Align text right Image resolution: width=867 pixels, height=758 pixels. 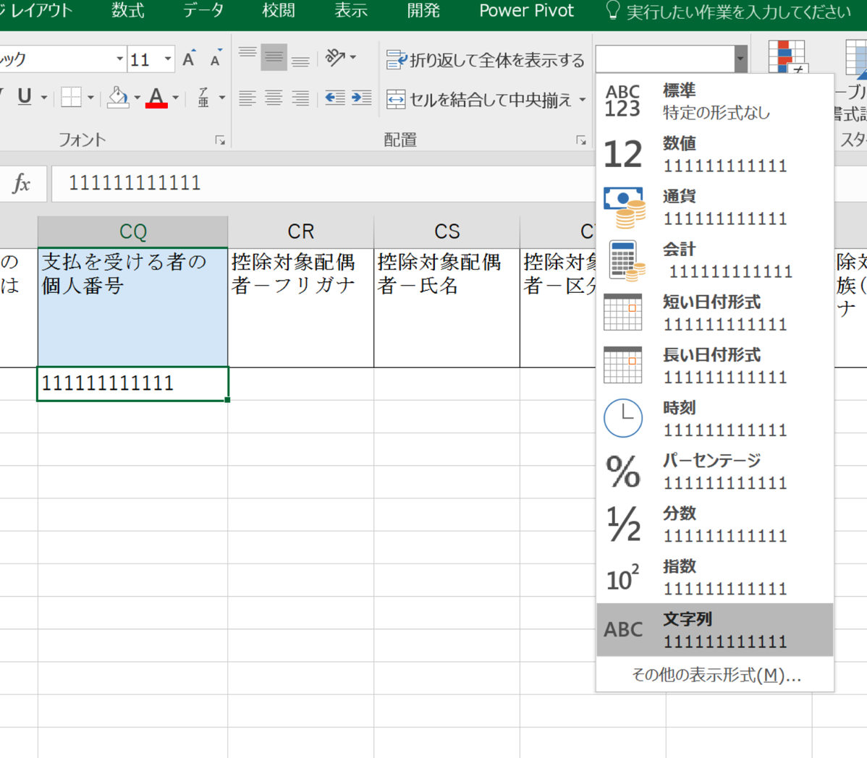coord(300,98)
